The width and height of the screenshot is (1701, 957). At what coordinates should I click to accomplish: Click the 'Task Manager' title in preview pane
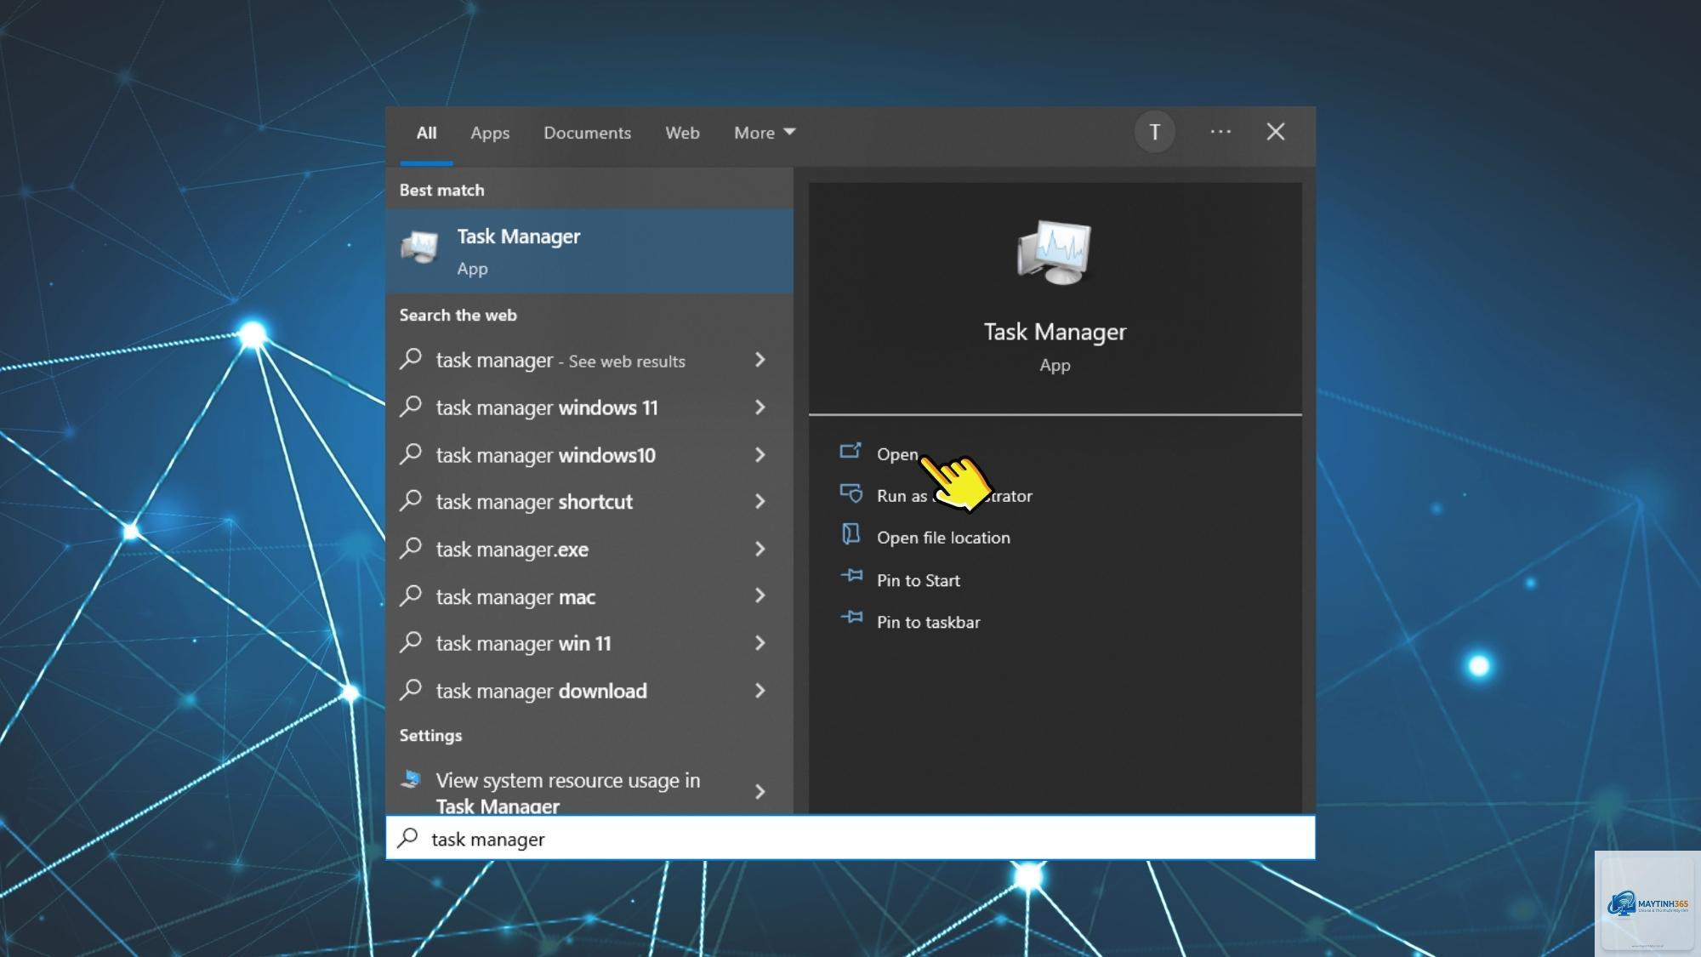click(1055, 332)
